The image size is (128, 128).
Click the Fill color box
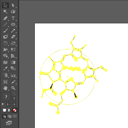point(6,97)
